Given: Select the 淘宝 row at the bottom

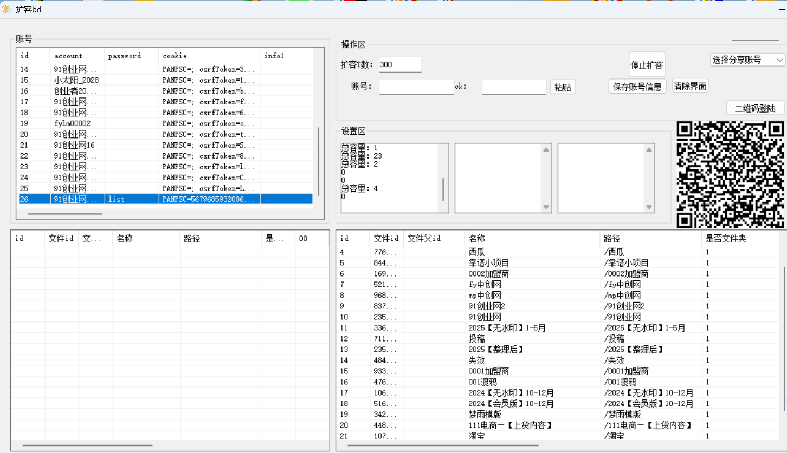Looking at the screenshot, I should coord(477,436).
